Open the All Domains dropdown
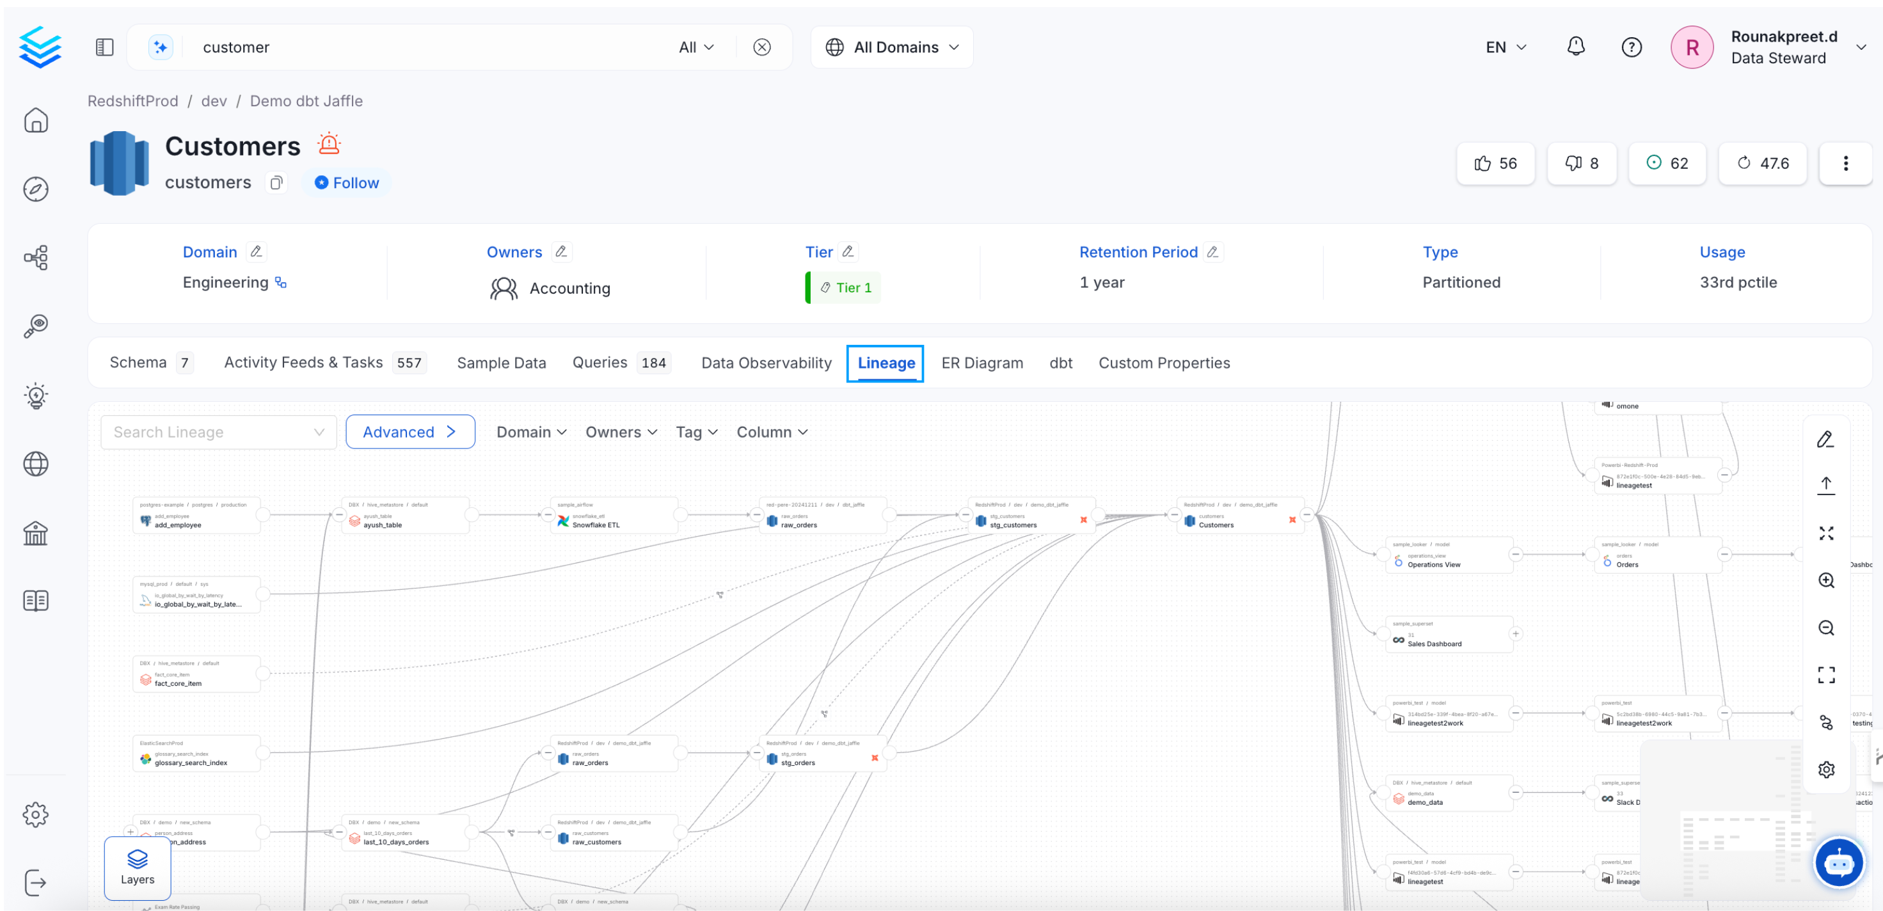The height and width of the screenshot is (911, 1883). pyautogui.click(x=891, y=47)
